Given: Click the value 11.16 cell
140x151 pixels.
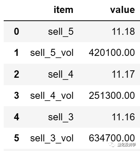Looking at the screenshot, I should 123,117.
